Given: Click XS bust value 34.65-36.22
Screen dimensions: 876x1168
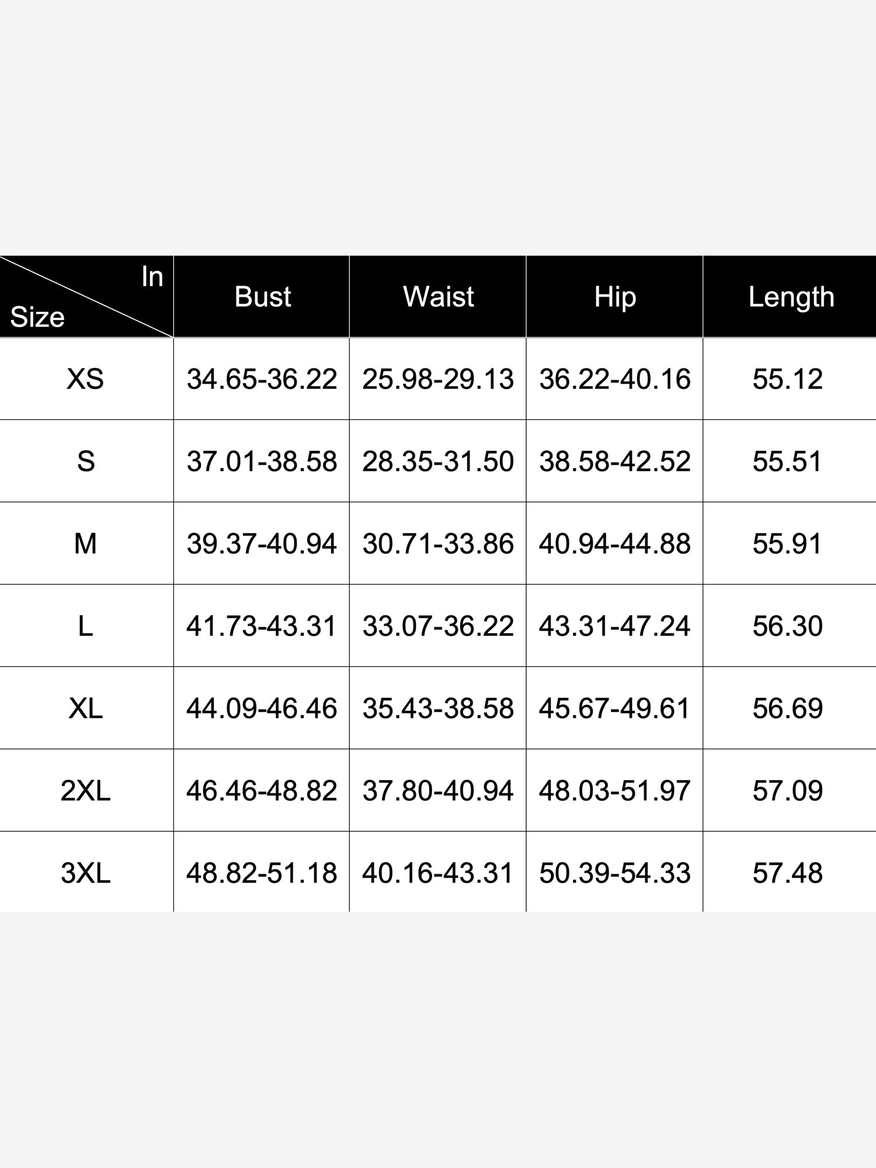Looking at the screenshot, I should (262, 379).
